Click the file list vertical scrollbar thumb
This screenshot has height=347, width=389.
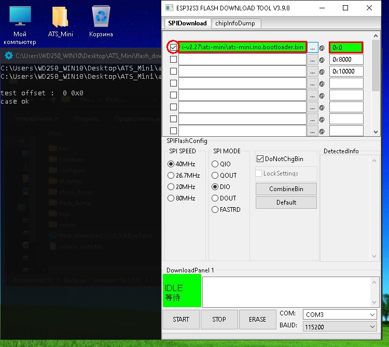pyautogui.click(x=376, y=66)
